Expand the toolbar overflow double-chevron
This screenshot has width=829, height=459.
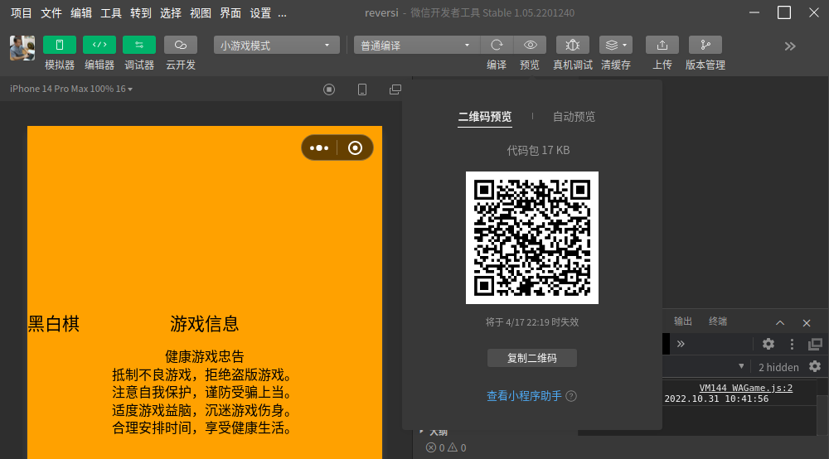(x=790, y=46)
